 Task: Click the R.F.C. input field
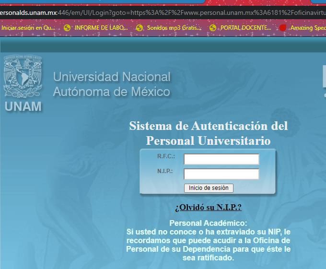221,159
